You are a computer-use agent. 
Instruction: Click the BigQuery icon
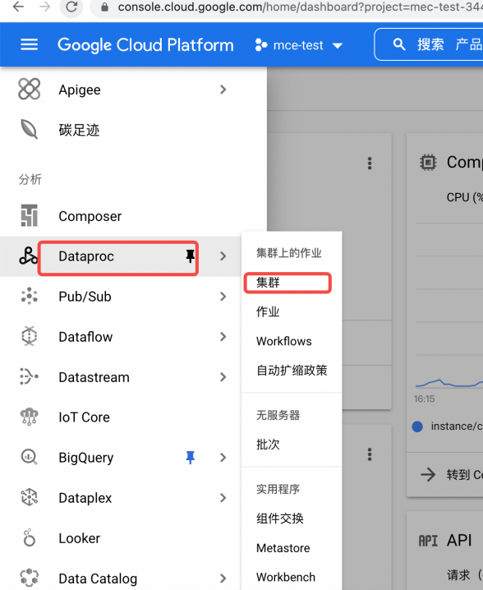point(29,457)
